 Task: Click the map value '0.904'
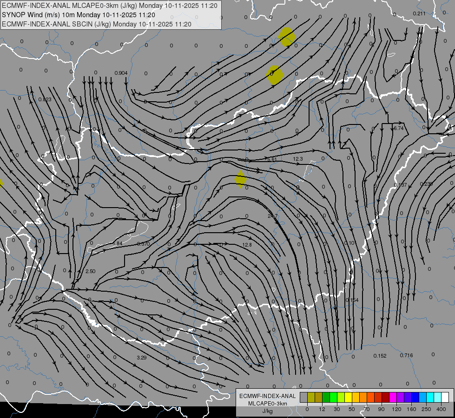pyautogui.click(x=121, y=73)
